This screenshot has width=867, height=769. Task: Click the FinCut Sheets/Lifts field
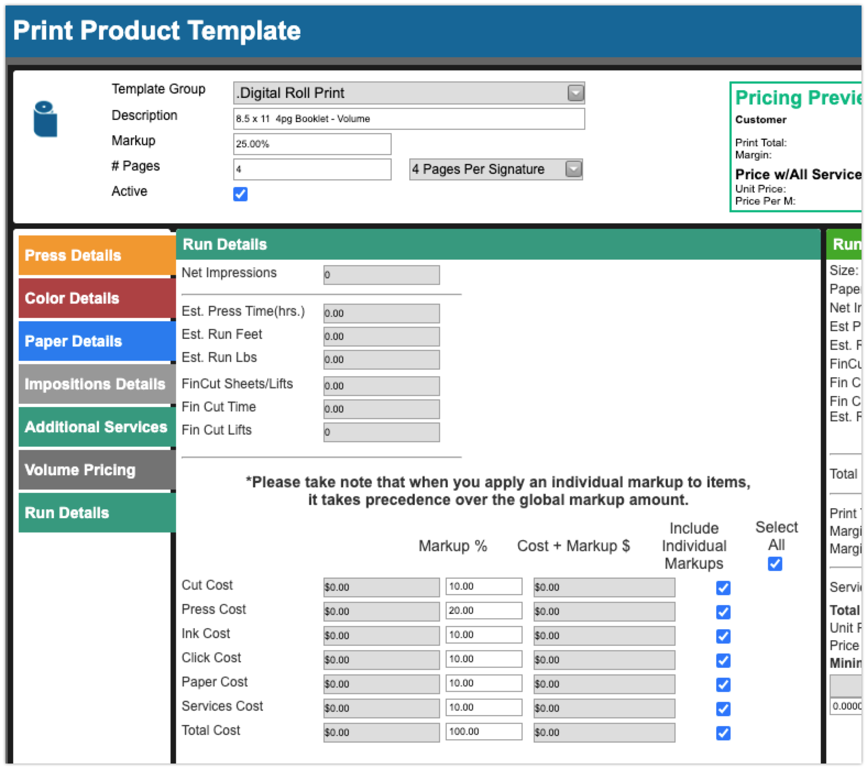[381, 386]
